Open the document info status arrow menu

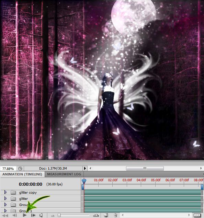click(x=85, y=168)
